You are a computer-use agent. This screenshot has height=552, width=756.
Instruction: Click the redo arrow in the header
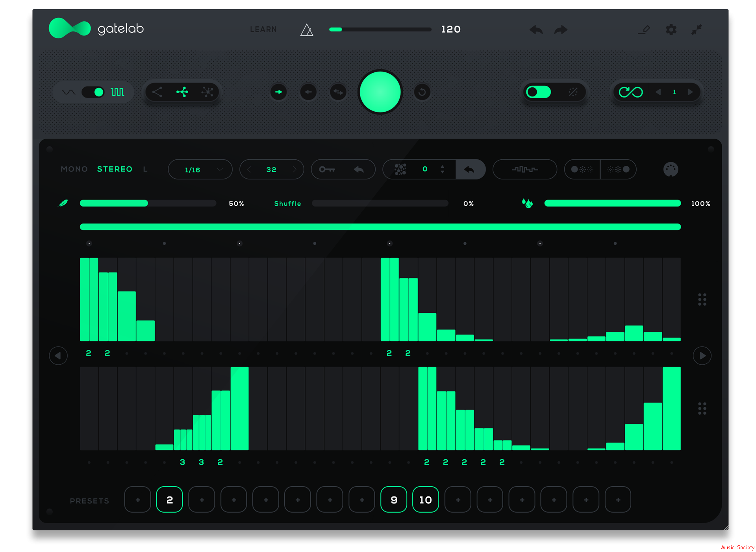pyautogui.click(x=561, y=30)
